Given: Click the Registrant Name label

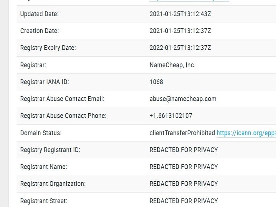Looking at the screenshot, I should (43, 167).
